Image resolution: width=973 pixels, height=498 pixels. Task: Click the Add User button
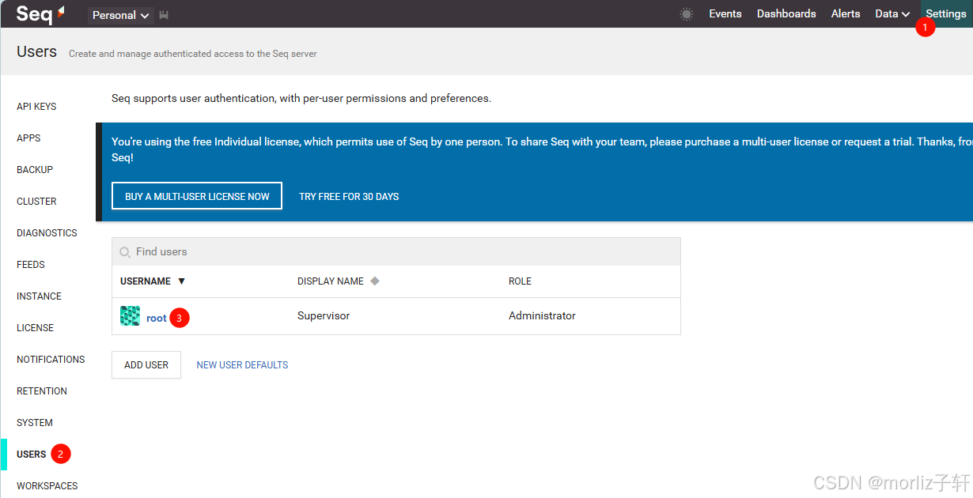pos(146,365)
